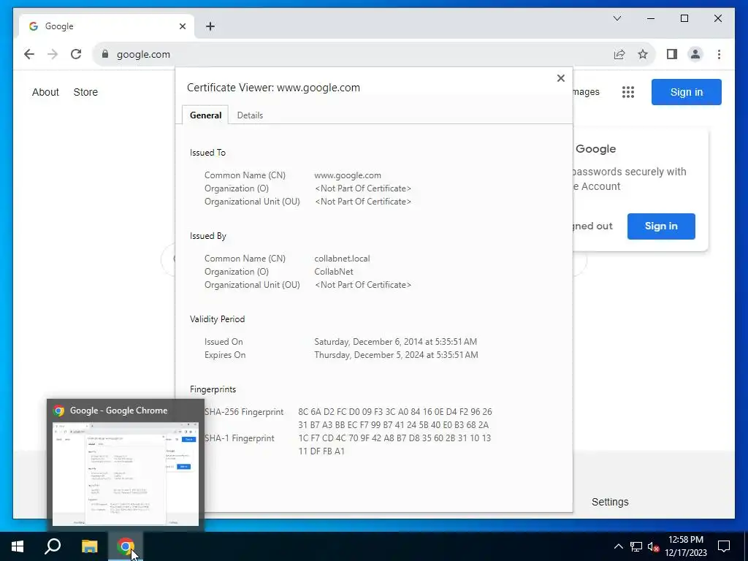Select the Google browser tab

click(107, 26)
